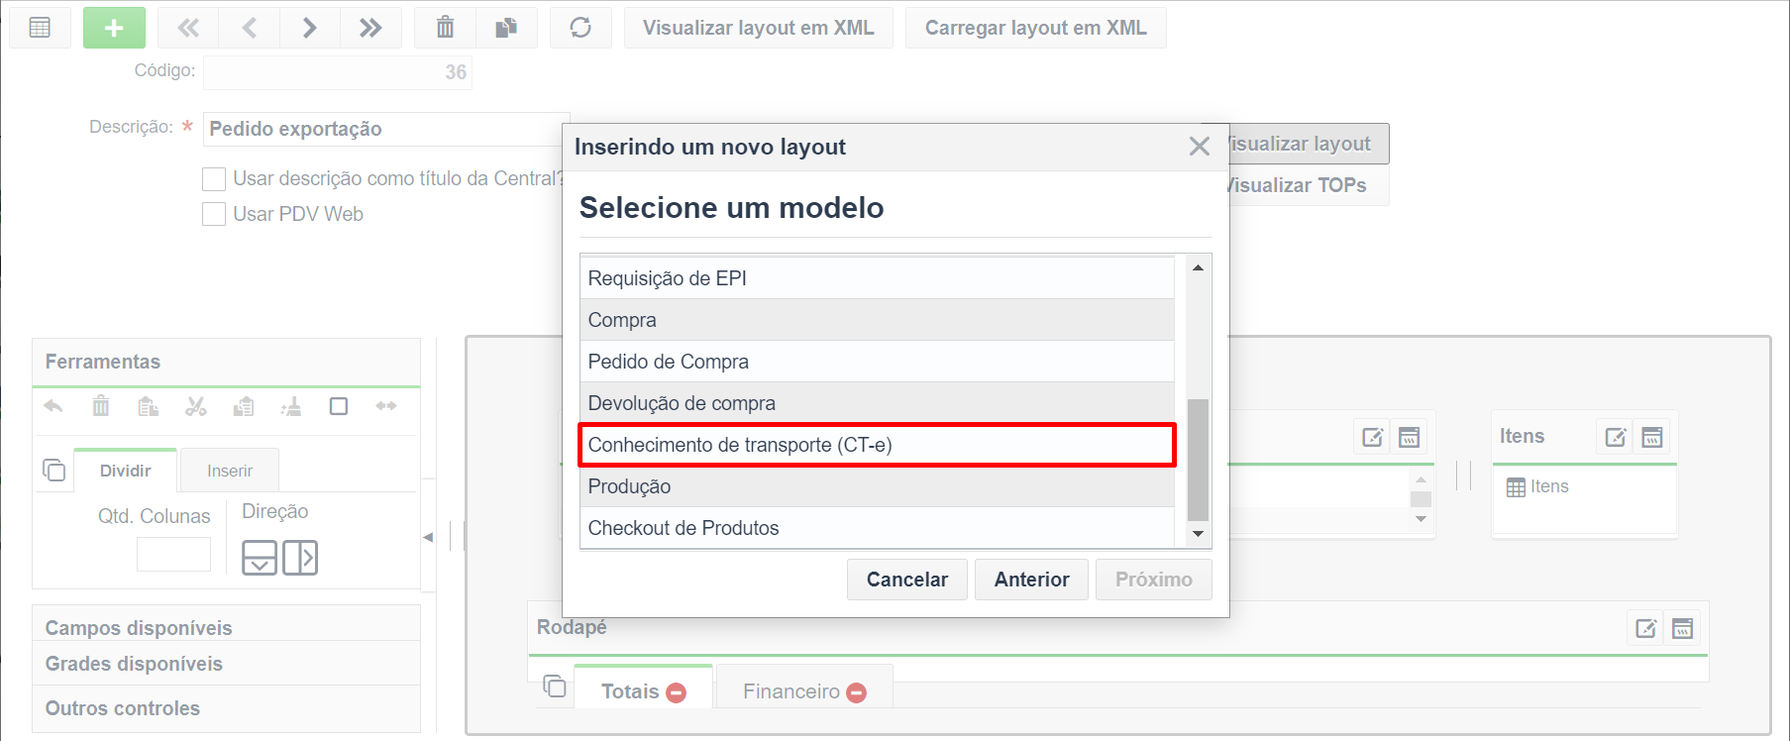Enable the 'Usar PDV Web' checkbox
Viewport: 1790px width, 741px height.
coord(214,214)
